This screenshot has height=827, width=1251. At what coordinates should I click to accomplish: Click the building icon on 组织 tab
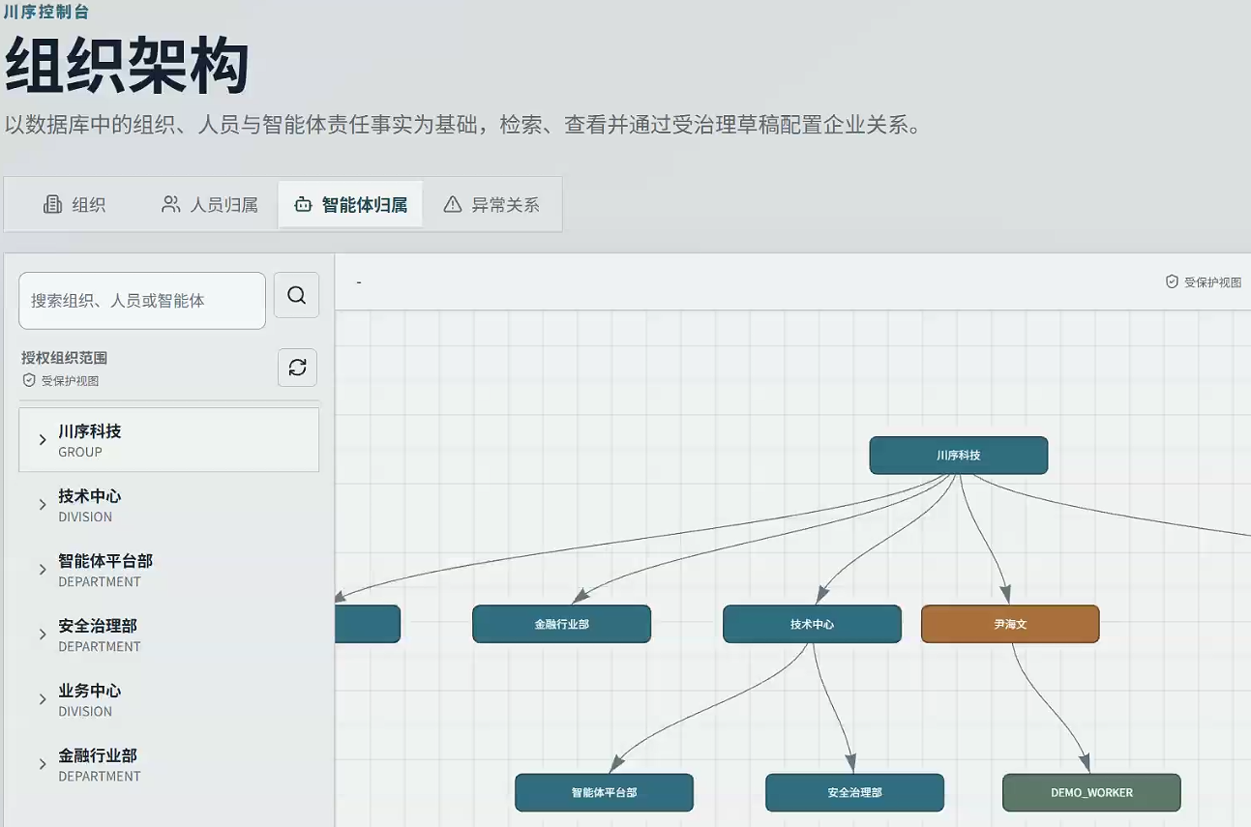click(x=53, y=204)
